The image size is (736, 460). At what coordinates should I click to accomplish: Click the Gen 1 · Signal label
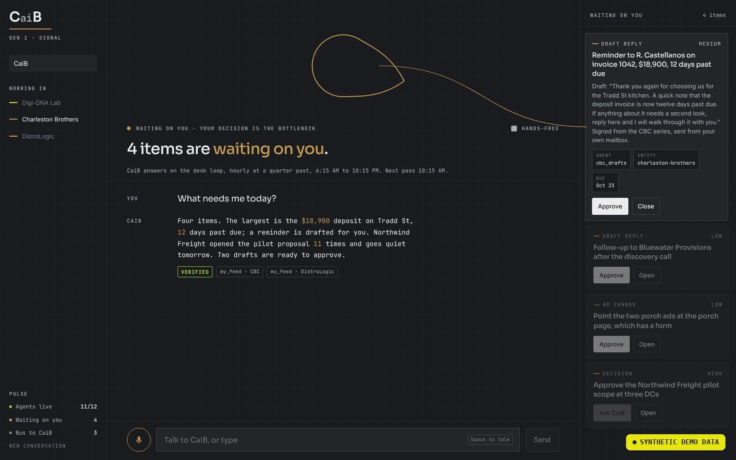point(35,38)
